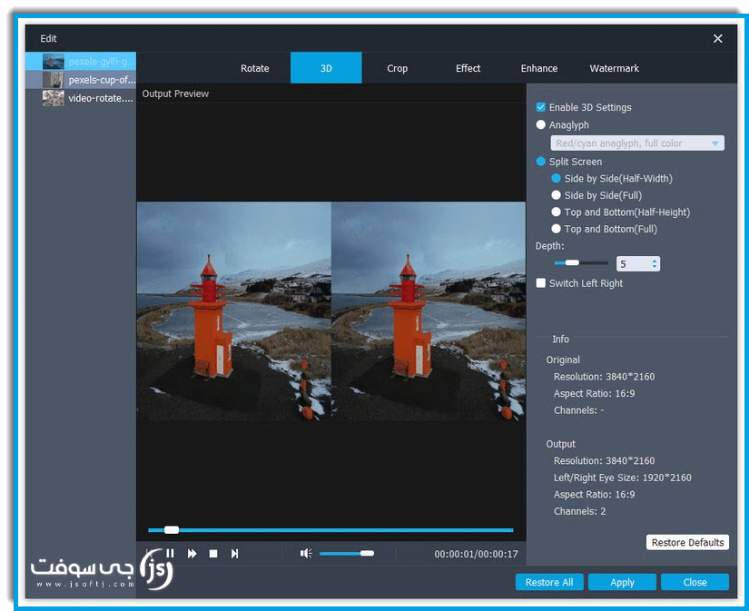Open the Effect tab
This screenshot has width=749, height=611.
point(468,68)
